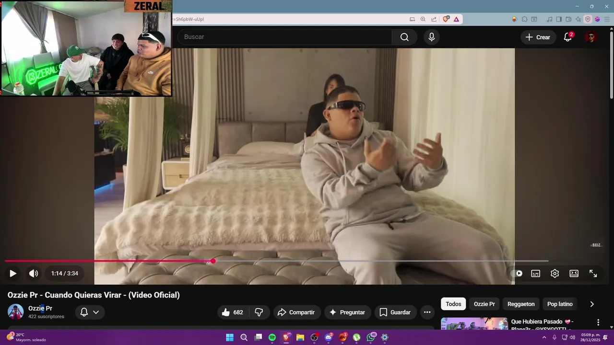Image resolution: width=614 pixels, height=345 pixels.
Task: Open the Ozzie Pr channel name link
Action: (x=40, y=309)
